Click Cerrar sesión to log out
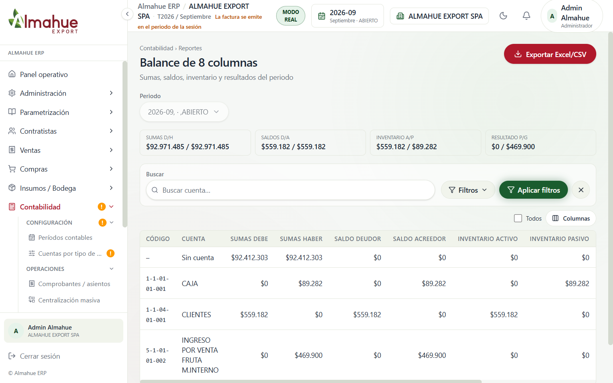Viewport: 613px width, 383px height. click(34, 356)
